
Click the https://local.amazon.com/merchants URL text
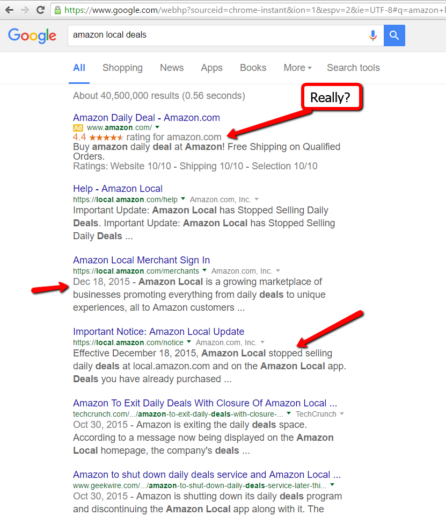(136, 271)
